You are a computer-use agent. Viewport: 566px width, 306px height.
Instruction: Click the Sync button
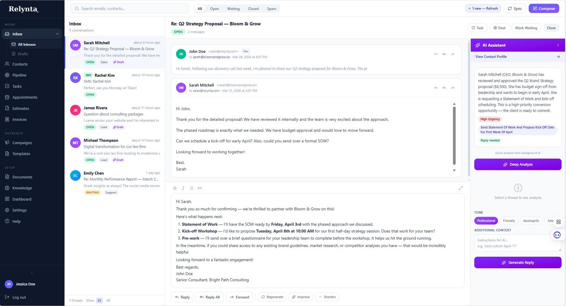click(515, 8)
